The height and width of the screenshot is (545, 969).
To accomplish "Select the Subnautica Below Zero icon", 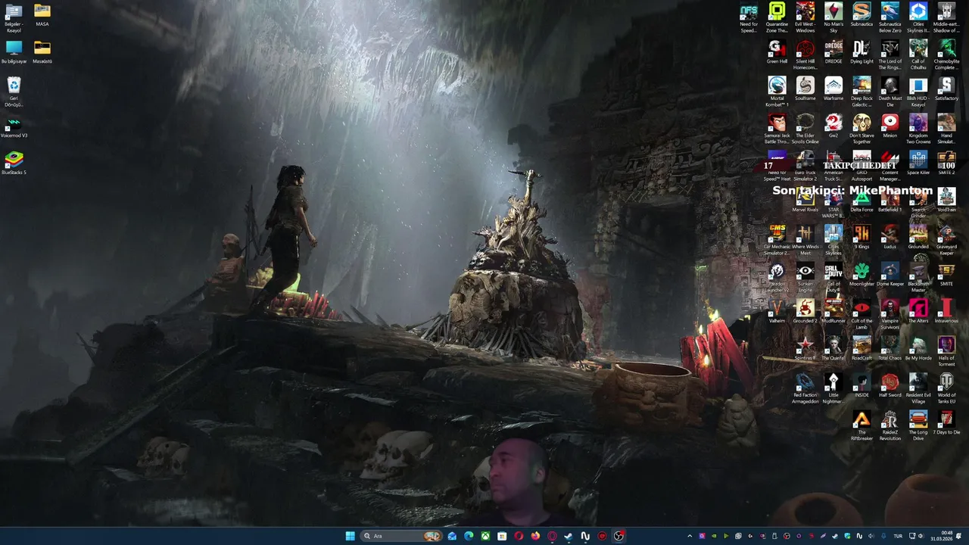I will (890, 17).
